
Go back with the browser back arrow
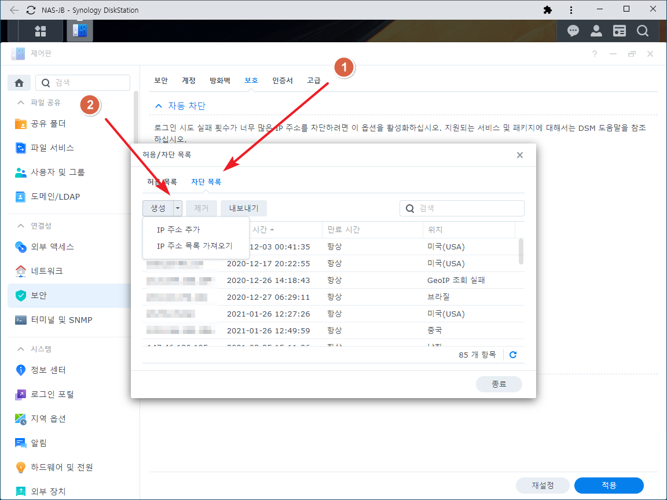(x=14, y=10)
